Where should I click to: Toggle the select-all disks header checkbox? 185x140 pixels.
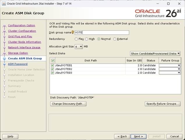(x=53, y=61)
